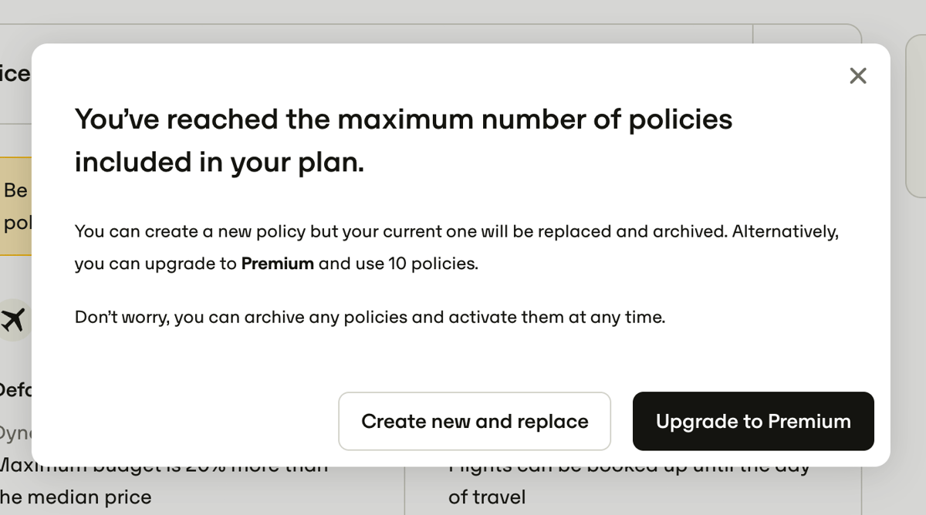This screenshot has width=926, height=515.
Task: Dismiss the policy limit dialog
Action: (857, 76)
